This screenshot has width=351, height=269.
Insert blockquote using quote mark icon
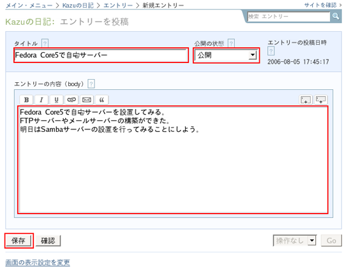[x=101, y=99]
